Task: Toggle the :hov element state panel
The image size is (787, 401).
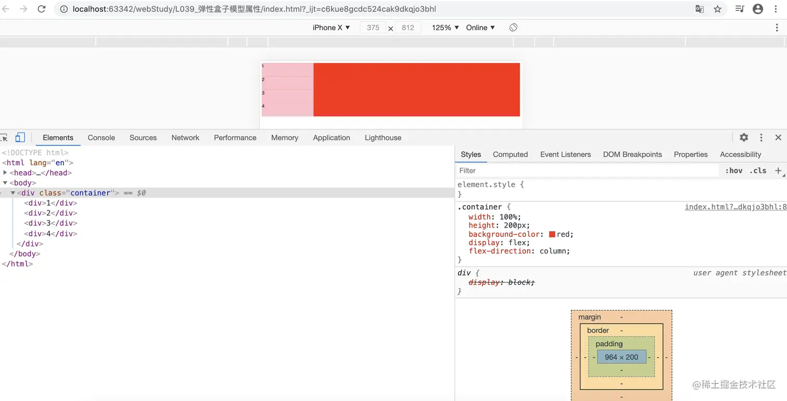Action: point(734,170)
